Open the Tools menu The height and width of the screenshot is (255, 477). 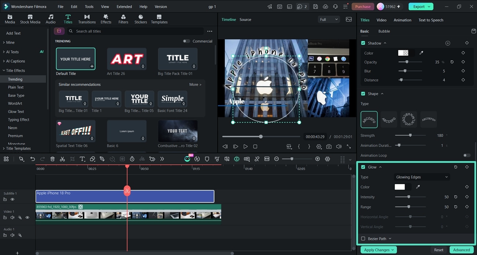(x=89, y=7)
